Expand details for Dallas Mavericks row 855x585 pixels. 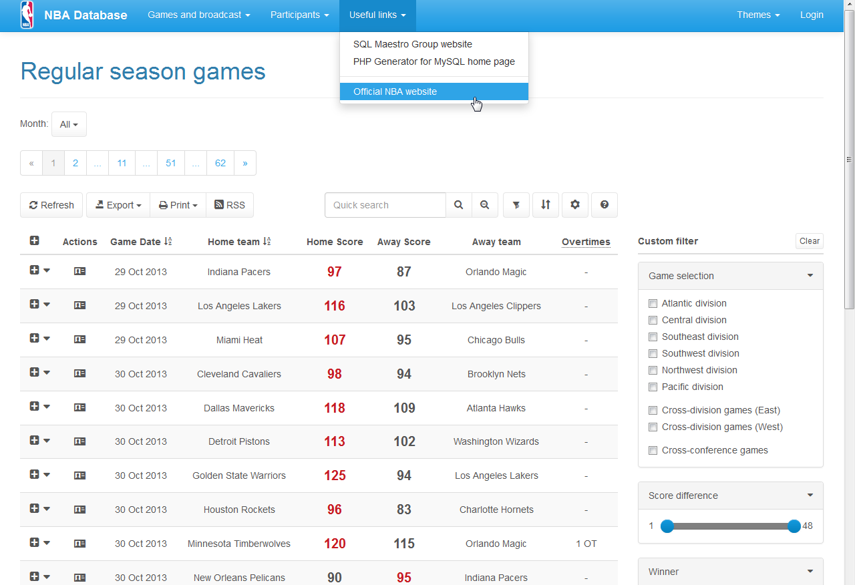click(x=35, y=406)
